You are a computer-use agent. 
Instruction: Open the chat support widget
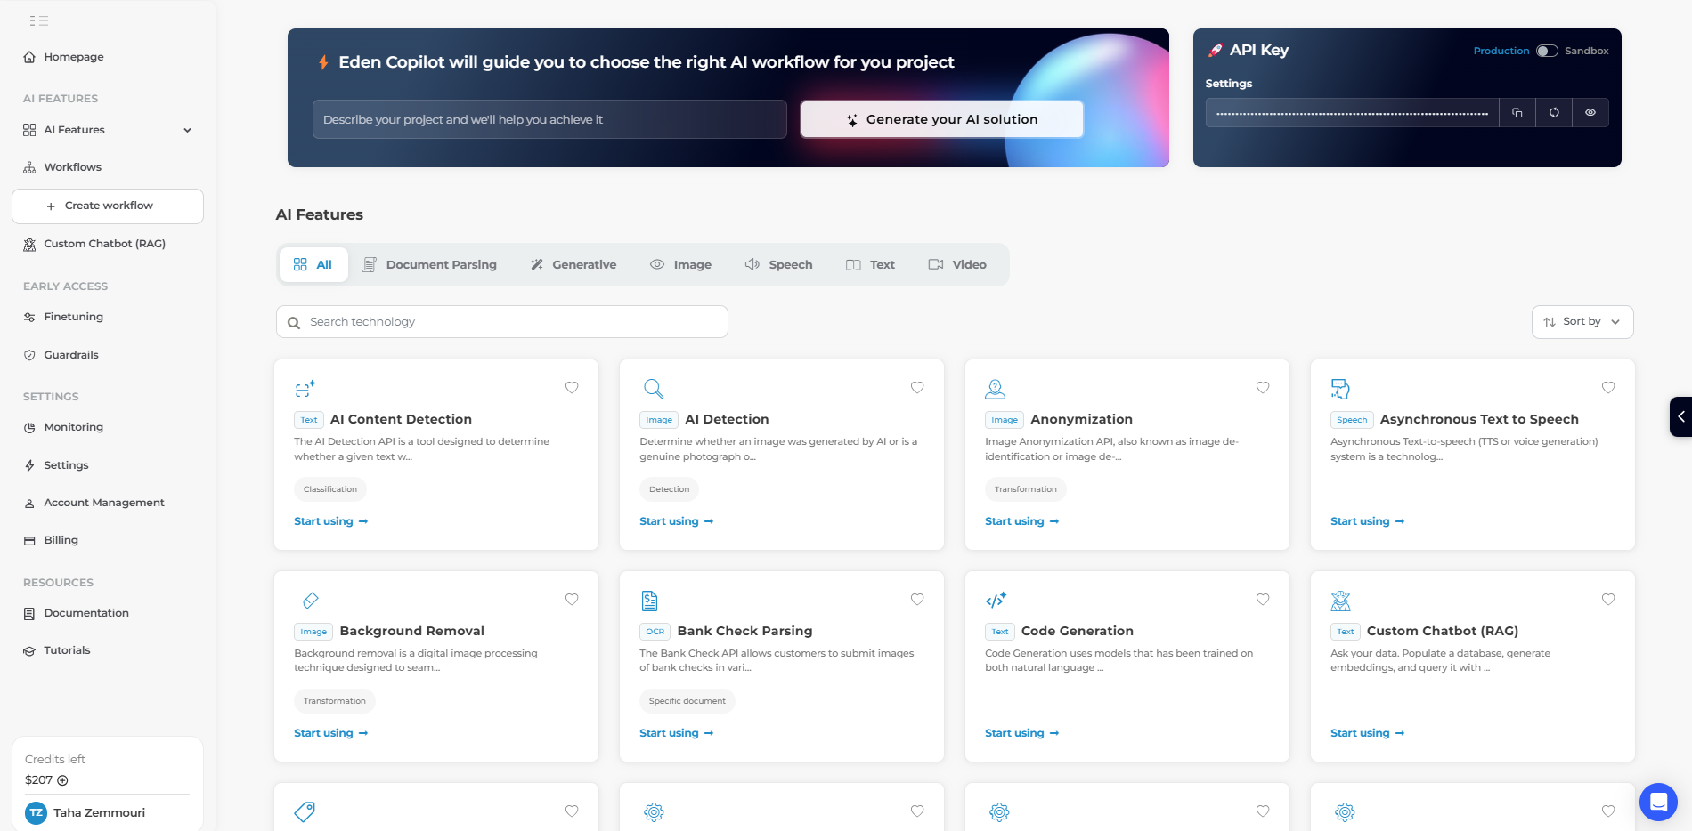[x=1658, y=803]
